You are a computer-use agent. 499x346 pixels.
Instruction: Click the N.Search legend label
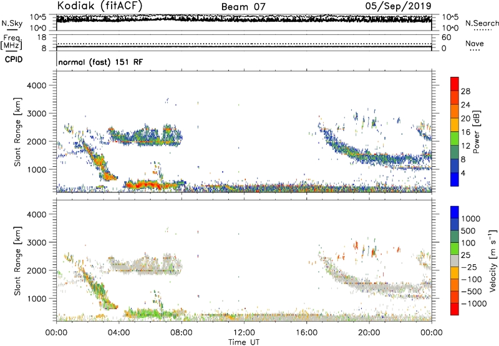tap(482, 23)
